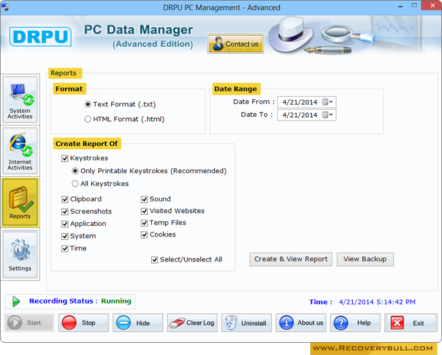Click the time value 4/21/2014 5:14:42 PM
The image size is (442, 355).
point(377,302)
